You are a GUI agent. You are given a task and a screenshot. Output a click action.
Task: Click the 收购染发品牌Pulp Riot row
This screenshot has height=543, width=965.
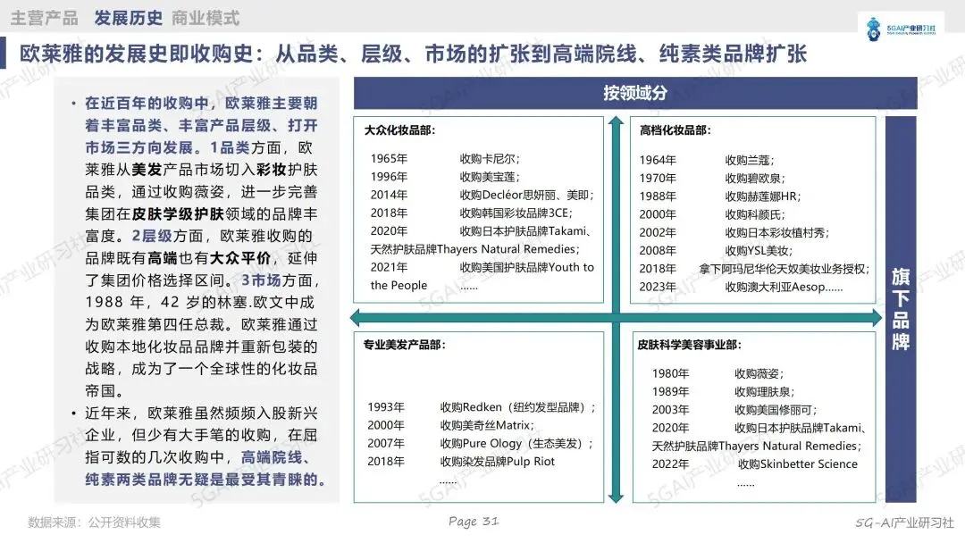tap(461, 462)
